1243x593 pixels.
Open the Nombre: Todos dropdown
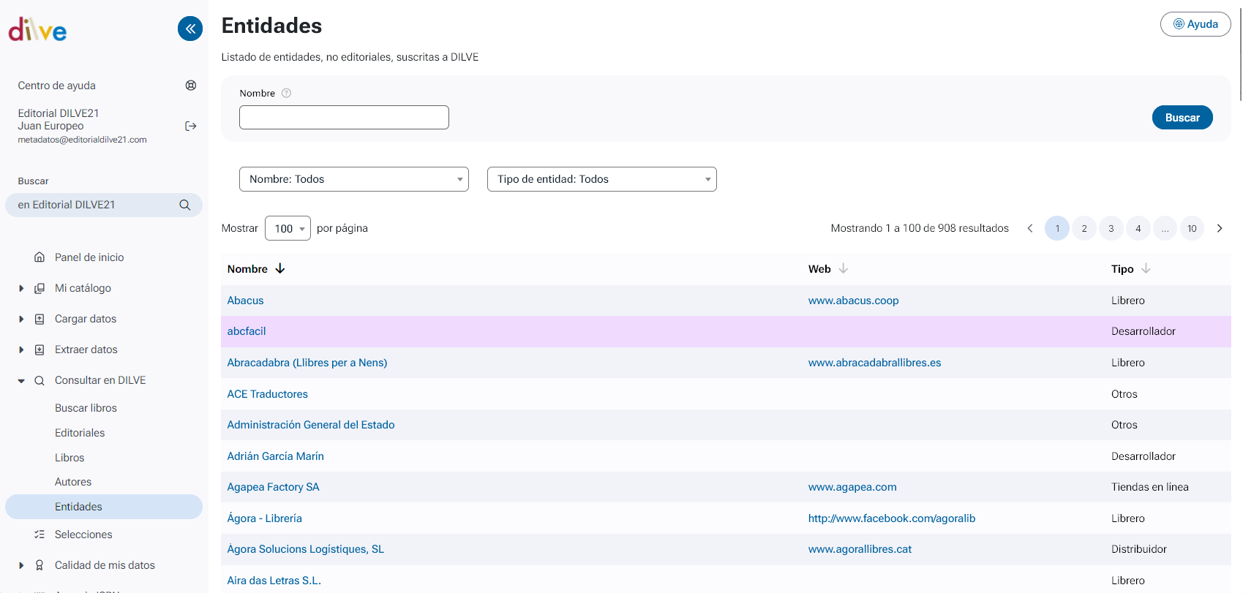tap(354, 179)
